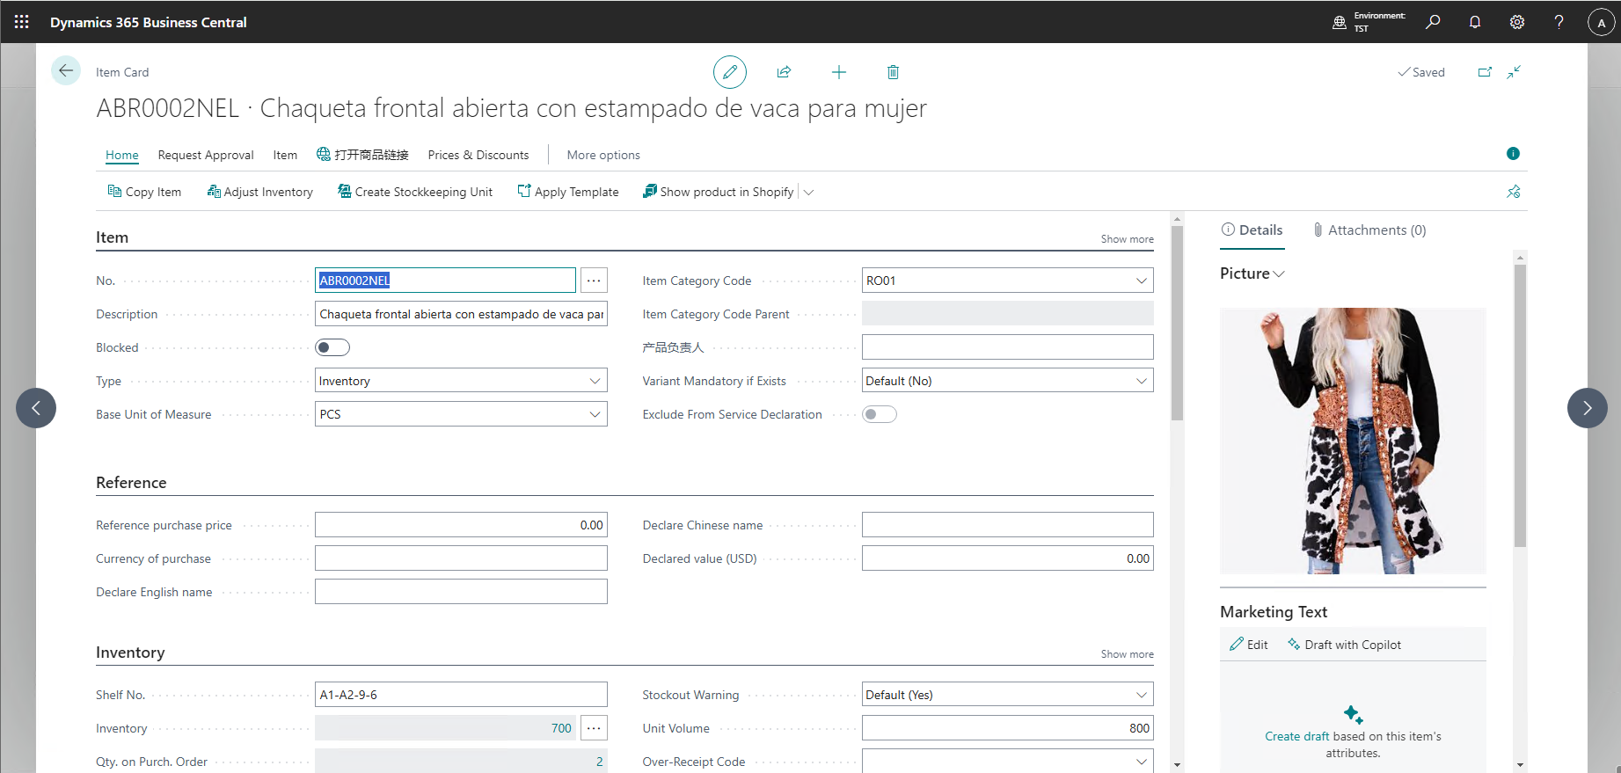Screen dimensions: 1621x773
Task: Expand the Item Category Code dropdown
Action: (x=1141, y=281)
